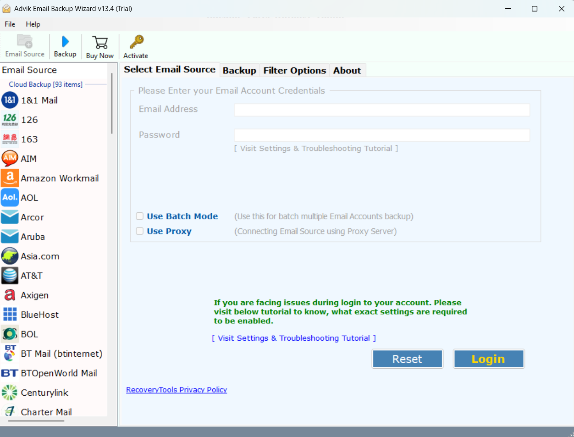Click the Backup play icon in toolbar

click(x=65, y=42)
